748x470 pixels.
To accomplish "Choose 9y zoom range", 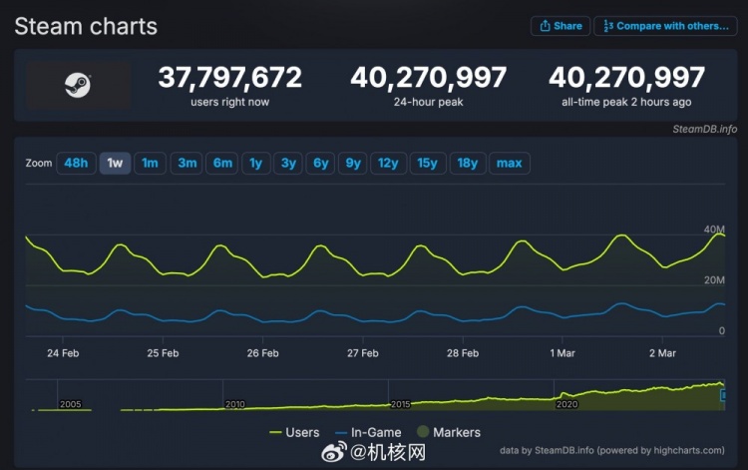I will coord(353,164).
